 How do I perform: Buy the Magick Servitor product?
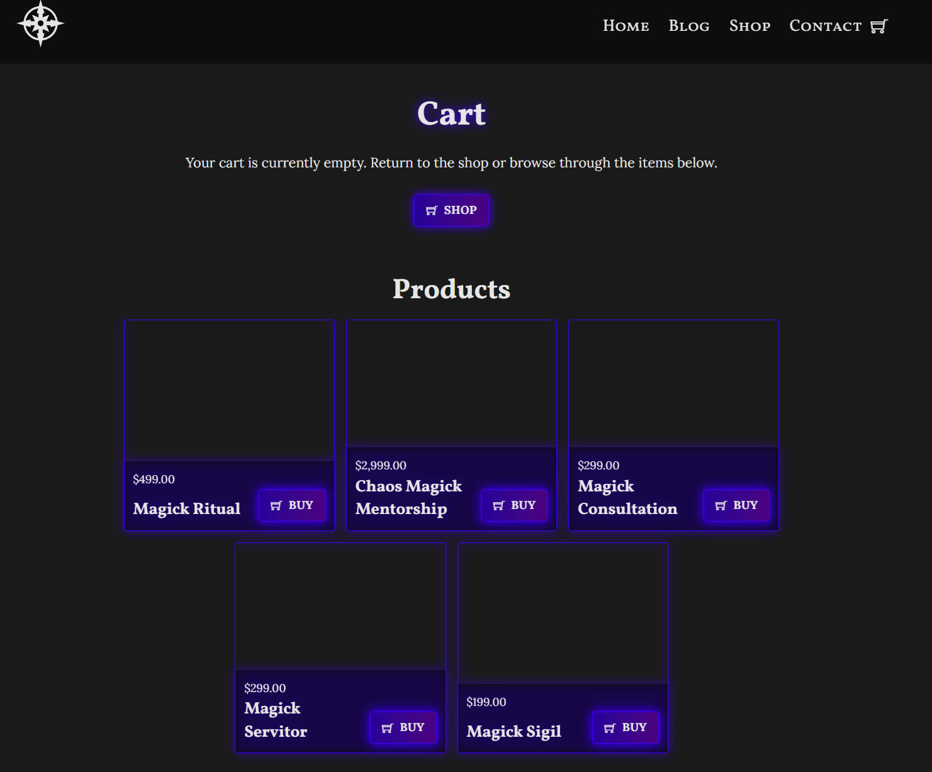click(403, 727)
